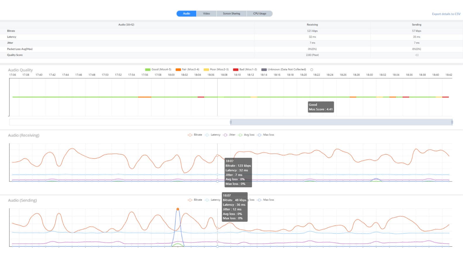Select the CPU Usage tab
The width and height of the screenshot is (463, 263).
tap(259, 14)
